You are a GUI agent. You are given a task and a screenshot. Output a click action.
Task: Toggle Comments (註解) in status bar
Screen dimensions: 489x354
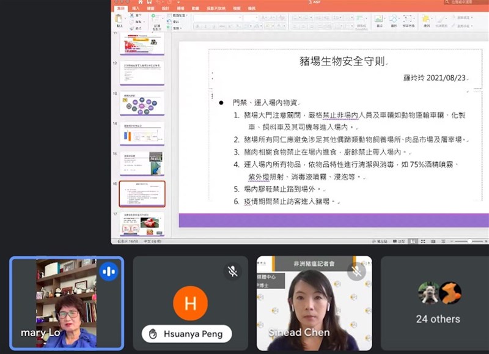tap(399, 241)
